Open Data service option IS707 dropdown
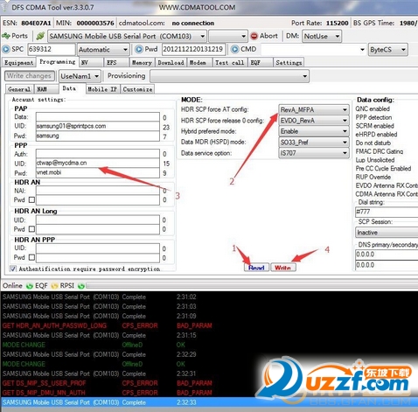The height and width of the screenshot is (412, 418). [314, 153]
